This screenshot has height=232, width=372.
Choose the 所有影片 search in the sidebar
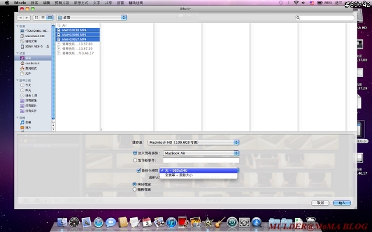pyautogui.click(x=28, y=106)
